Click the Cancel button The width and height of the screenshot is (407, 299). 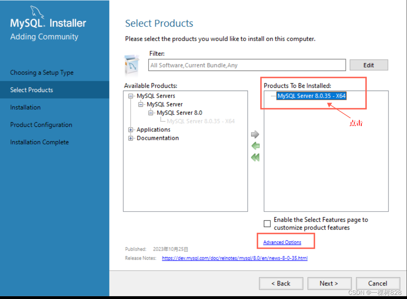click(378, 284)
